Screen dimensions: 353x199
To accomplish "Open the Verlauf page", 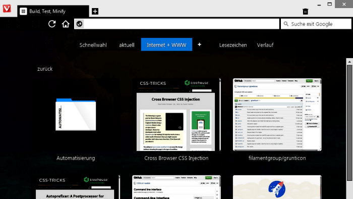I will point(265,45).
